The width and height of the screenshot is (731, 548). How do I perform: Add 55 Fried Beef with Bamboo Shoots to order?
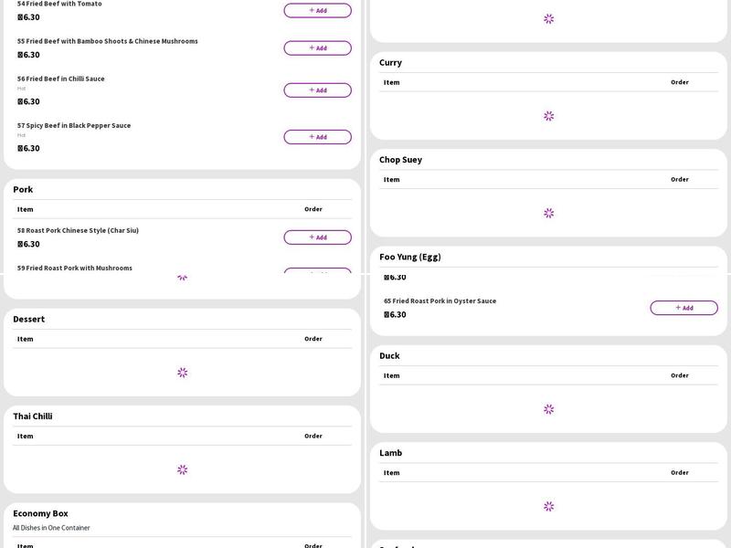pyautogui.click(x=317, y=48)
